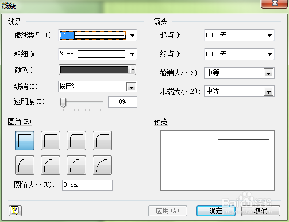Screen dimensions: 289x222
Task: Click the 圆角大小 rounding size input field
Action: [x=87, y=185]
